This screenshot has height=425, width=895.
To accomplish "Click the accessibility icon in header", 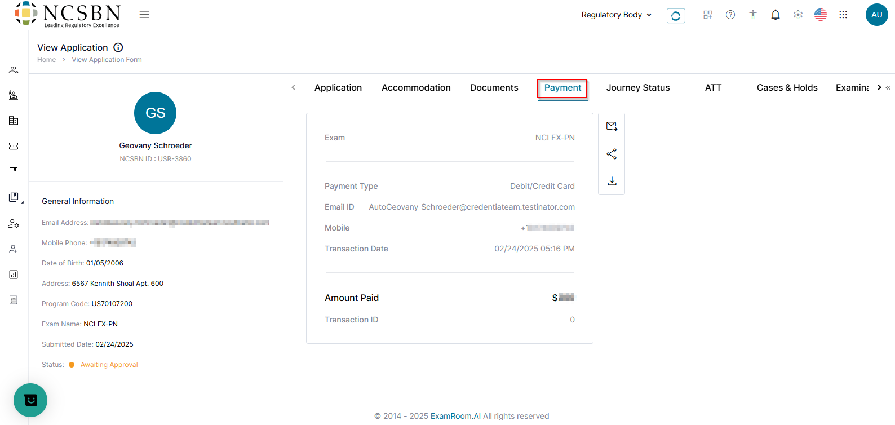I will 753,15.
